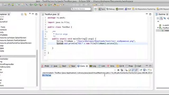The height and width of the screenshot is (95, 169).
Task: Toggle Link with Editor in Package Explorer
Action: point(26,14)
